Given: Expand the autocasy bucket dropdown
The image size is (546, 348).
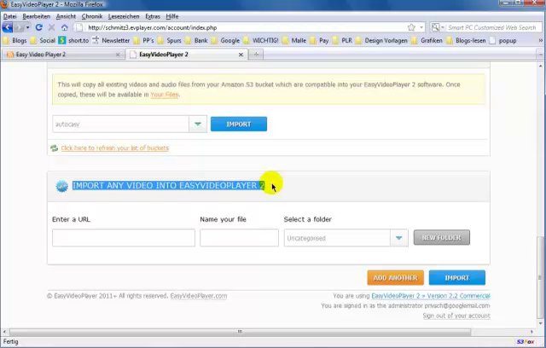Looking at the screenshot, I should [x=198, y=125].
